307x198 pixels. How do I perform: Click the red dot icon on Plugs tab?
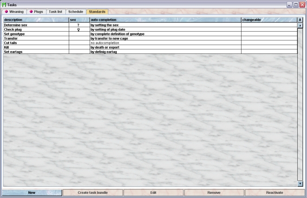(x=31, y=11)
